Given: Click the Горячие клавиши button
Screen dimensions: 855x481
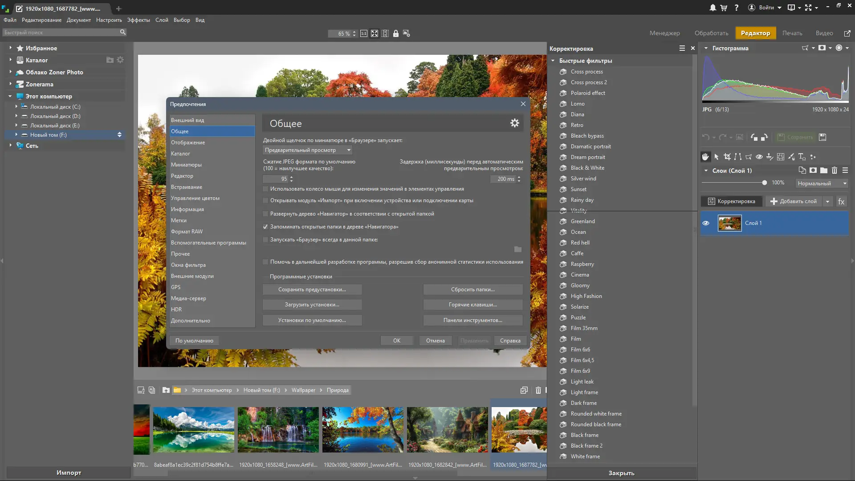Looking at the screenshot, I should tap(472, 305).
